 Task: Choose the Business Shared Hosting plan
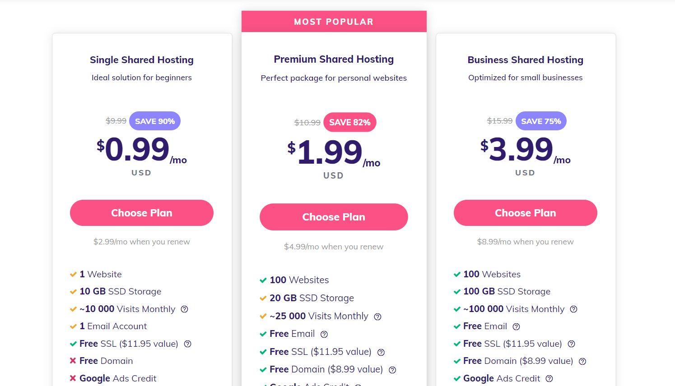(x=526, y=213)
